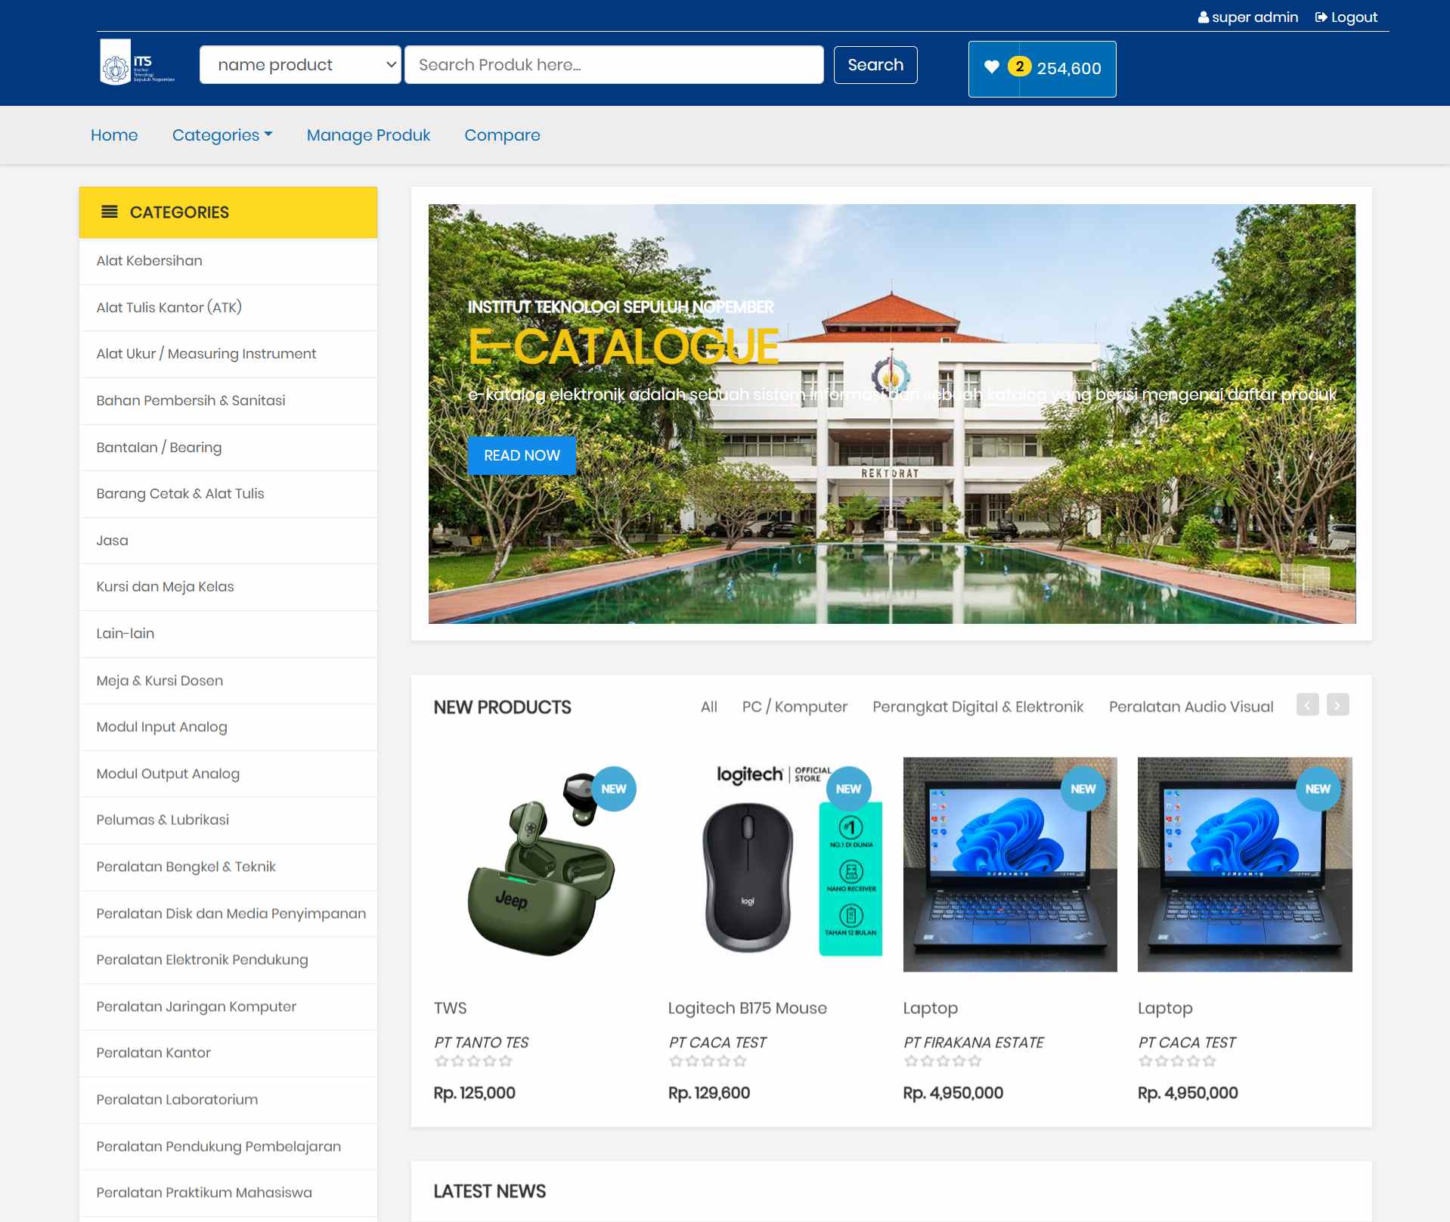Select Peralatan Audio Visual tab
Screen dimensions: 1450x1222
[1191, 707]
